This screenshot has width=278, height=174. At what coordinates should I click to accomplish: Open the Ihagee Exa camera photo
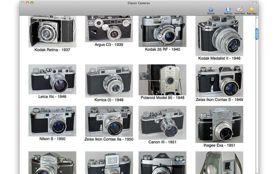point(219,124)
